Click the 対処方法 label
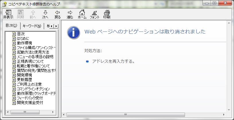Screen dimensions: 234x120 point(93,51)
